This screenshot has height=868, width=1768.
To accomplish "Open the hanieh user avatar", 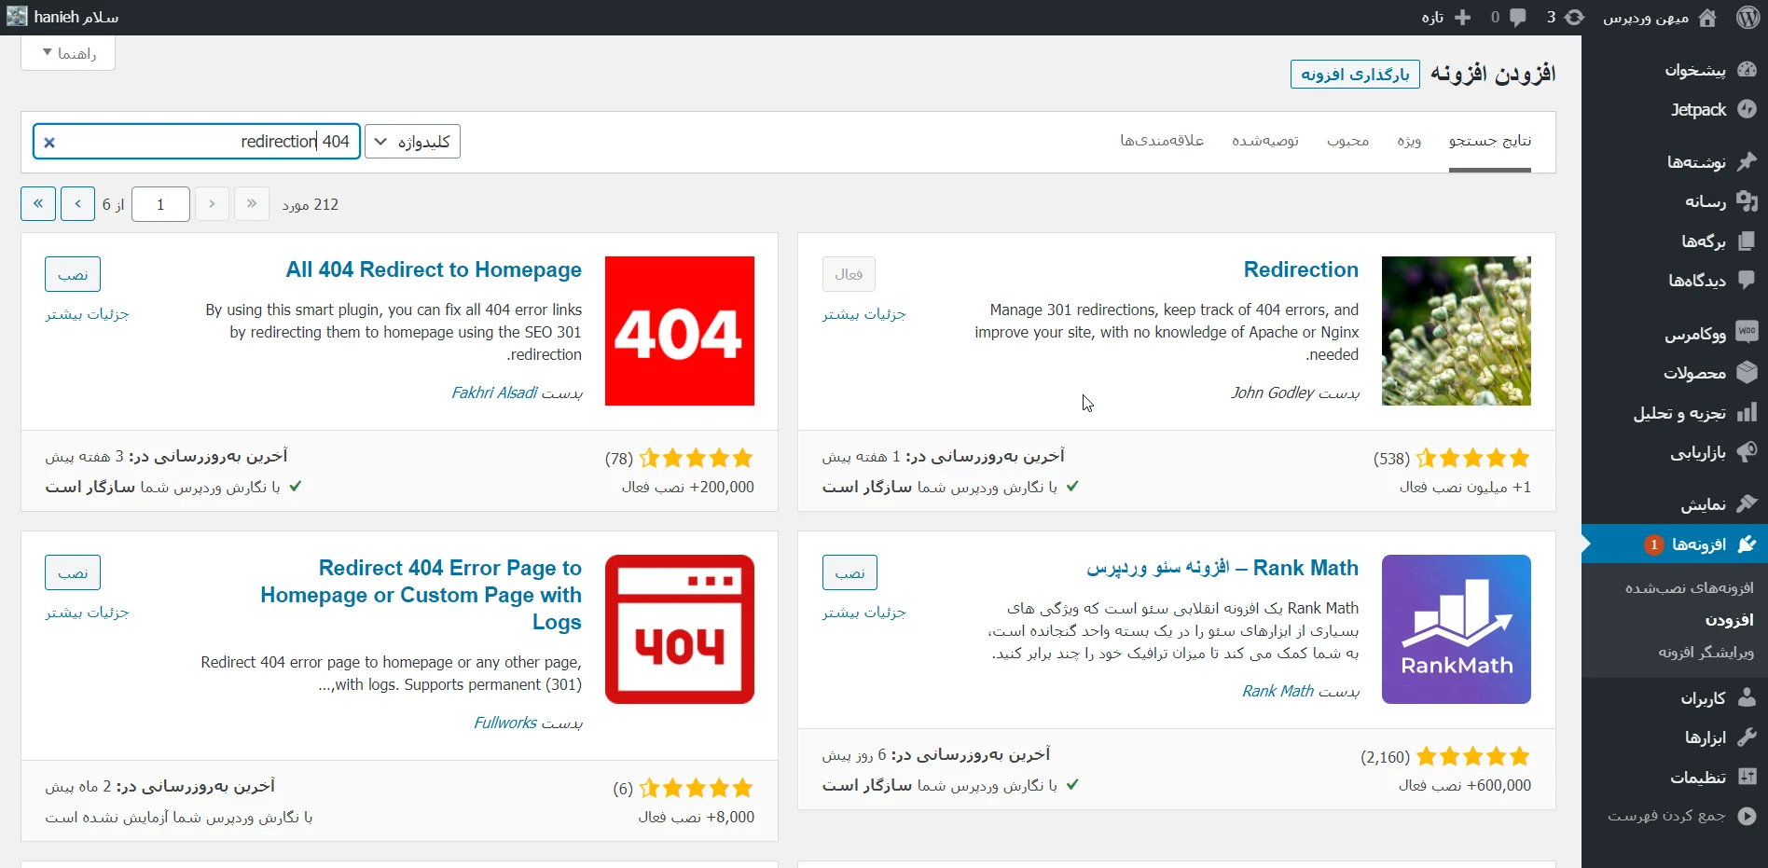I will 17,17.
